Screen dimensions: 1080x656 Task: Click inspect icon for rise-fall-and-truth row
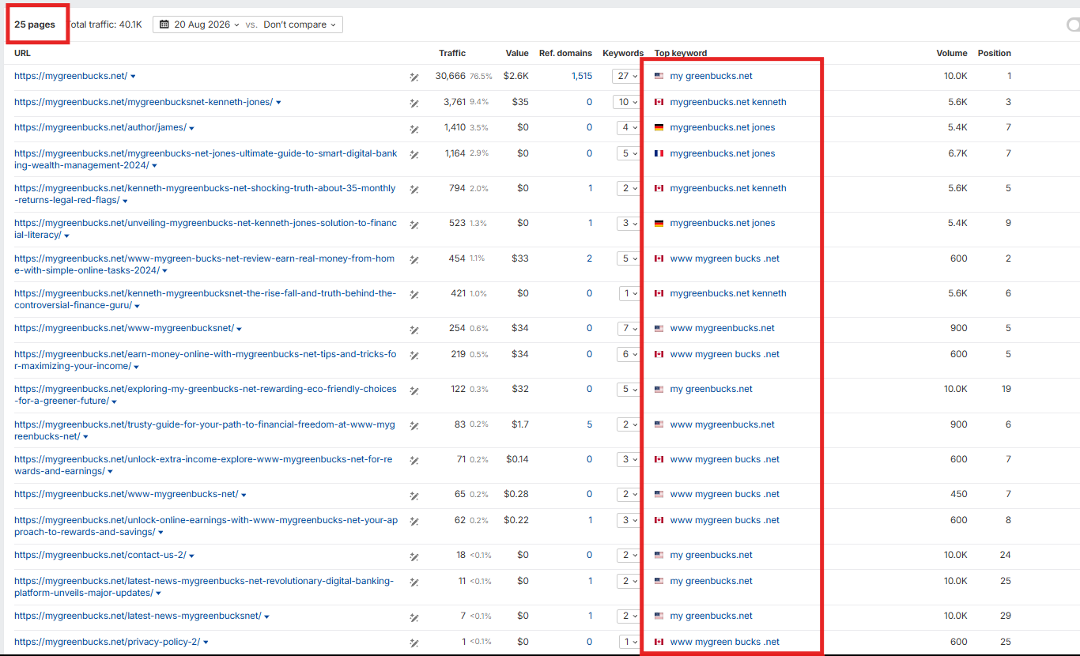[413, 294]
